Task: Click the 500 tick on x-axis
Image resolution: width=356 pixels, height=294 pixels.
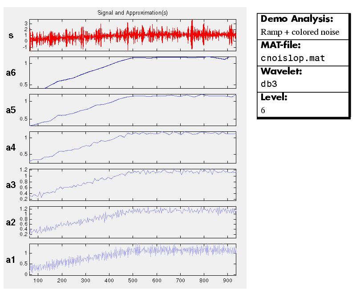Action: [133, 281]
